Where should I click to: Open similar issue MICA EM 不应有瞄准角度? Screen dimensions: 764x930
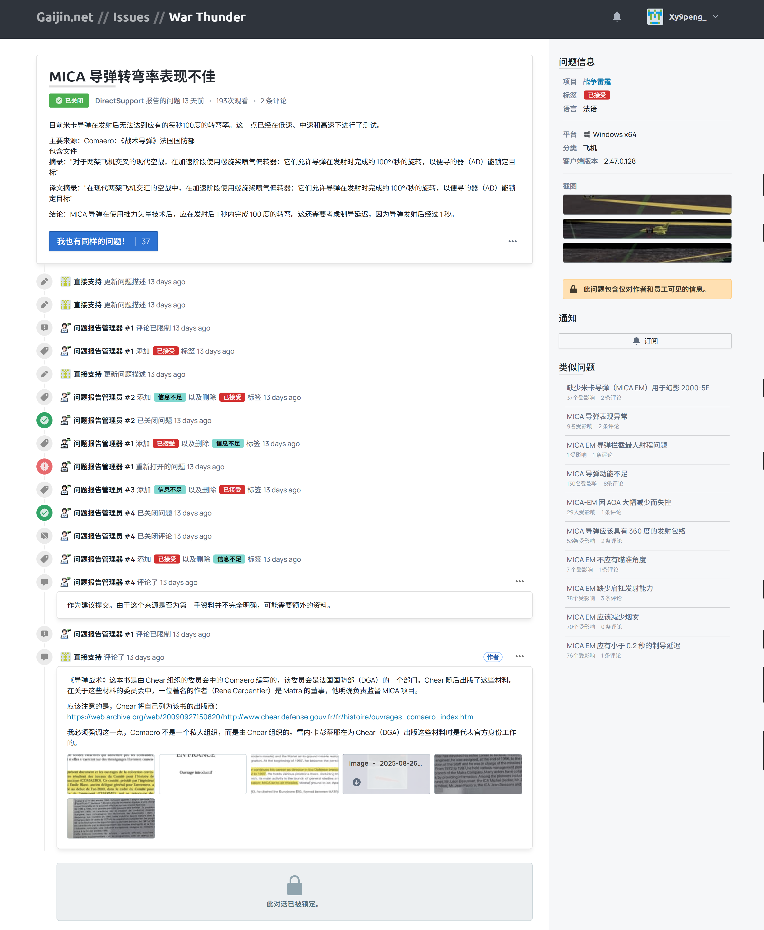[x=606, y=559]
